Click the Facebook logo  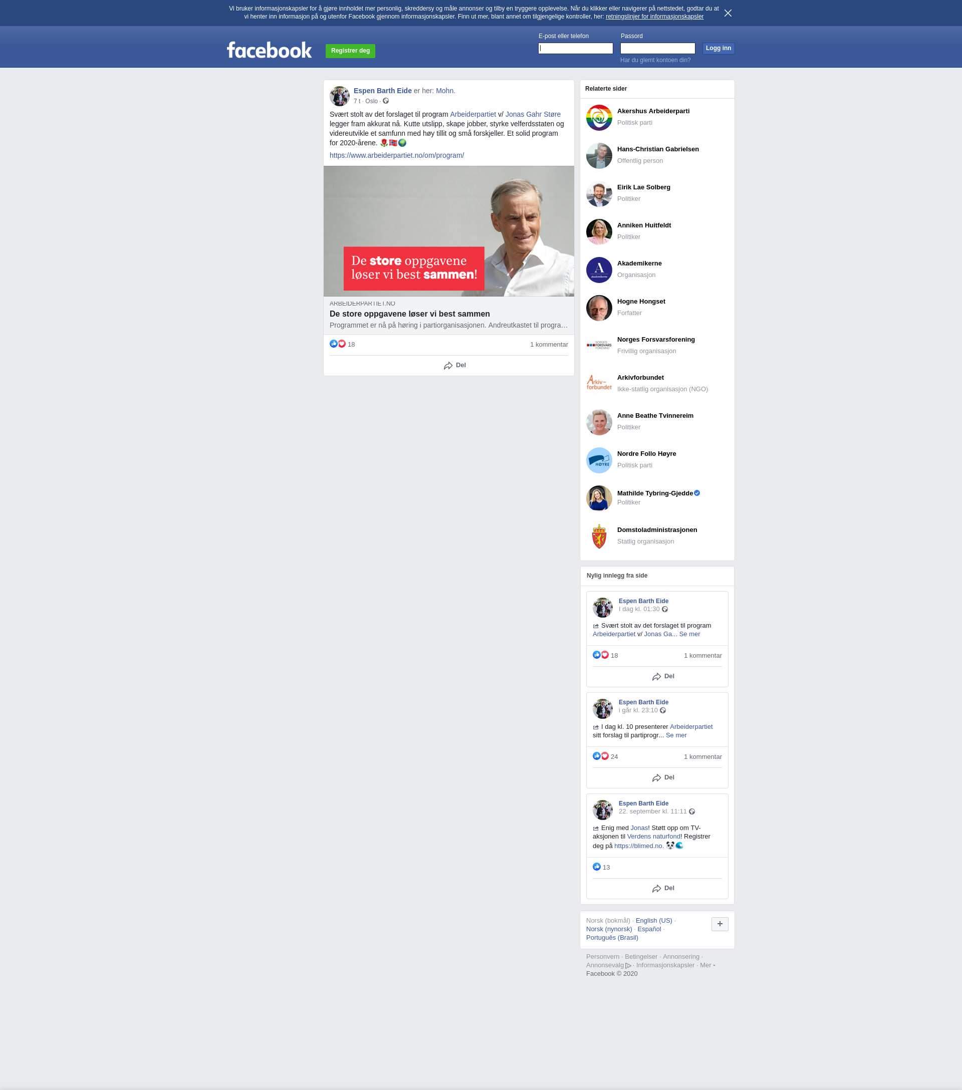click(269, 50)
